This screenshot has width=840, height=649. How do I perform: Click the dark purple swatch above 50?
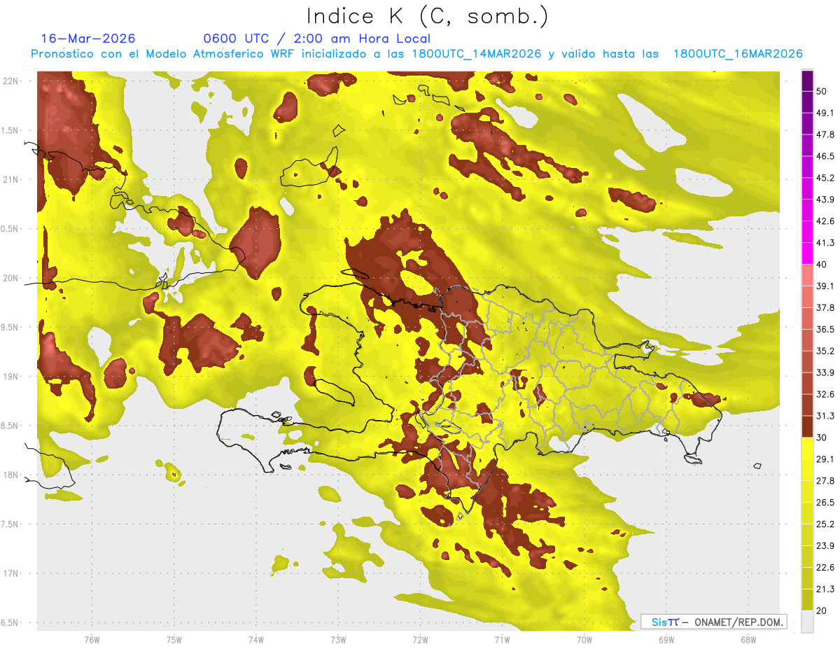807,81
